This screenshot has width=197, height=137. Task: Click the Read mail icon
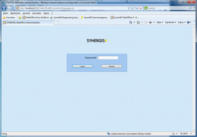point(146,23)
